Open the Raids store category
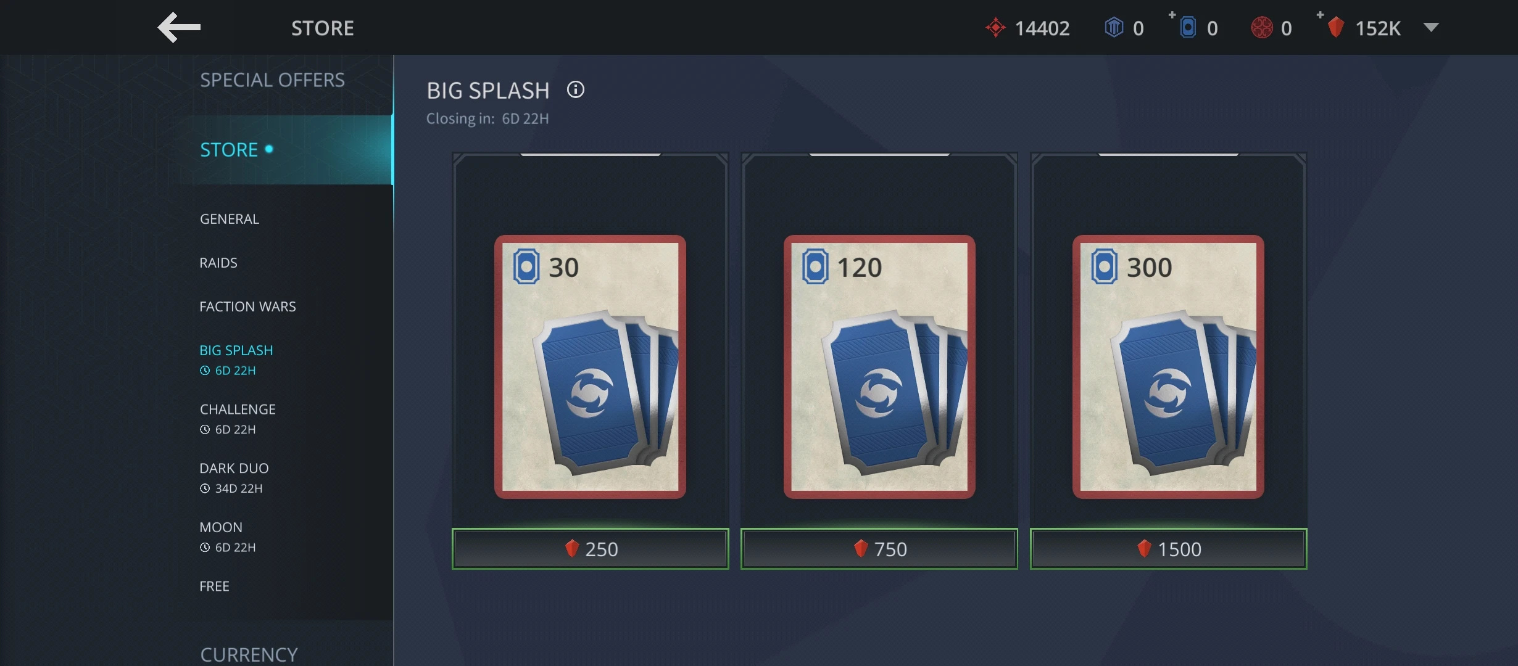This screenshot has height=666, width=1518. click(218, 263)
